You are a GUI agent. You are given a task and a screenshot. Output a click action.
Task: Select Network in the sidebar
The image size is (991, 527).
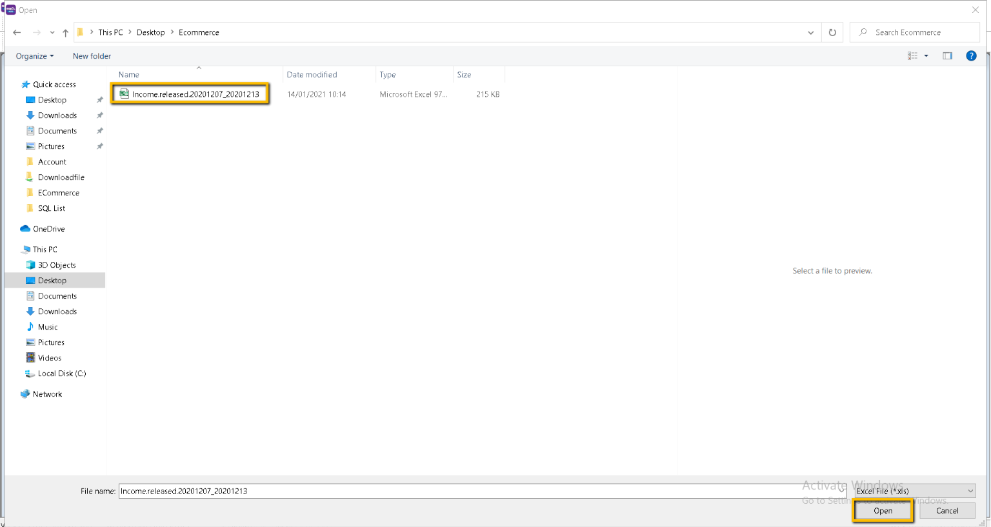pos(47,394)
